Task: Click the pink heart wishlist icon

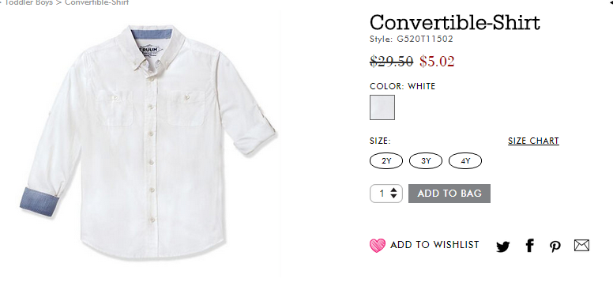Action: (x=378, y=245)
